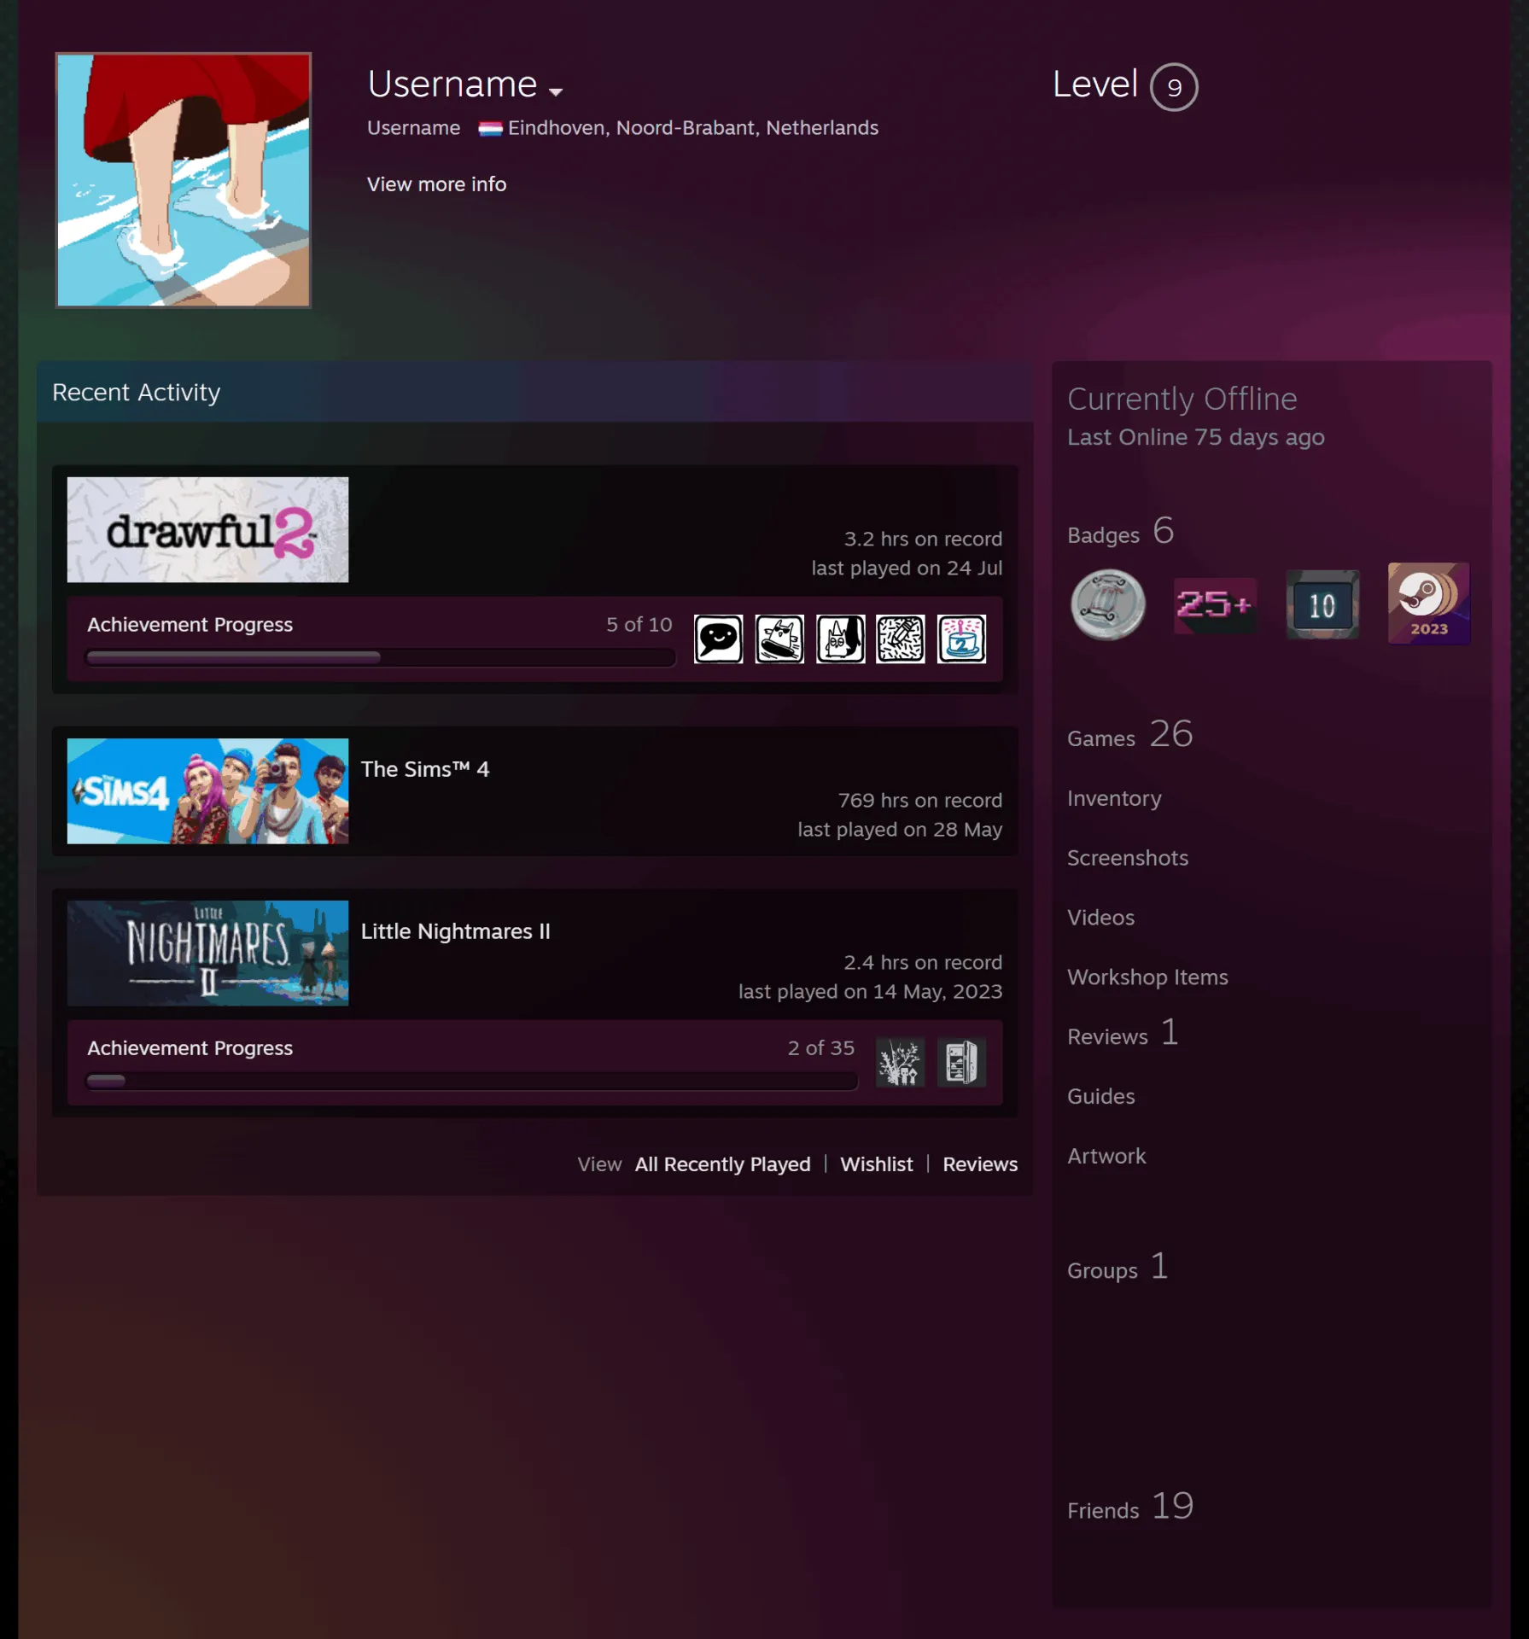This screenshot has width=1529, height=1639.
Task: Open Friends 19 in sidebar
Action: click(1130, 1507)
